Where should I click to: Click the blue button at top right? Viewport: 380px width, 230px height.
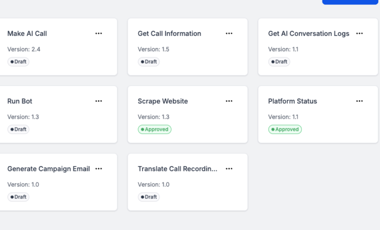351,2
